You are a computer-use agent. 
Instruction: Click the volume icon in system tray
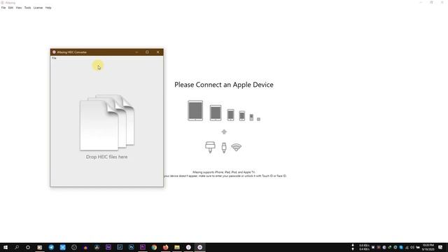click(412, 247)
